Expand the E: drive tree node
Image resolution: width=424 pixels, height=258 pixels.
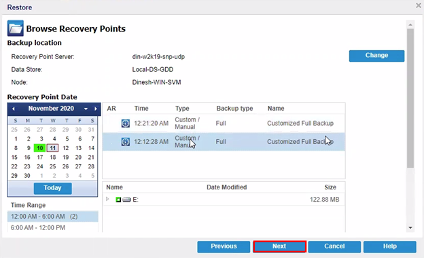pos(107,199)
